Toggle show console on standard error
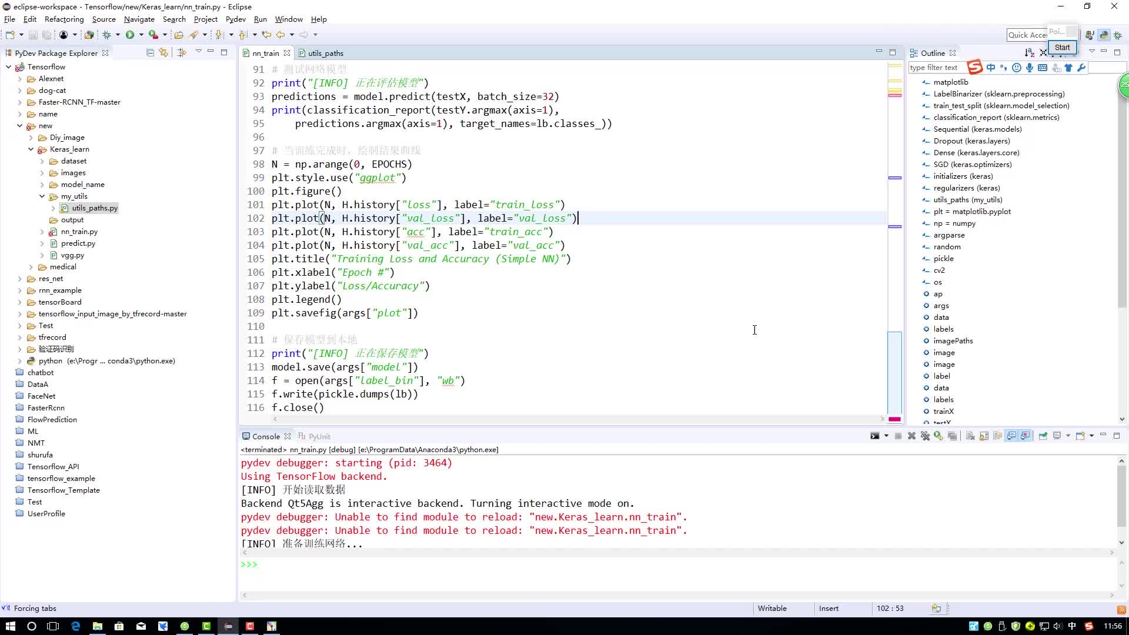The image size is (1129, 635). coord(1026,436)
